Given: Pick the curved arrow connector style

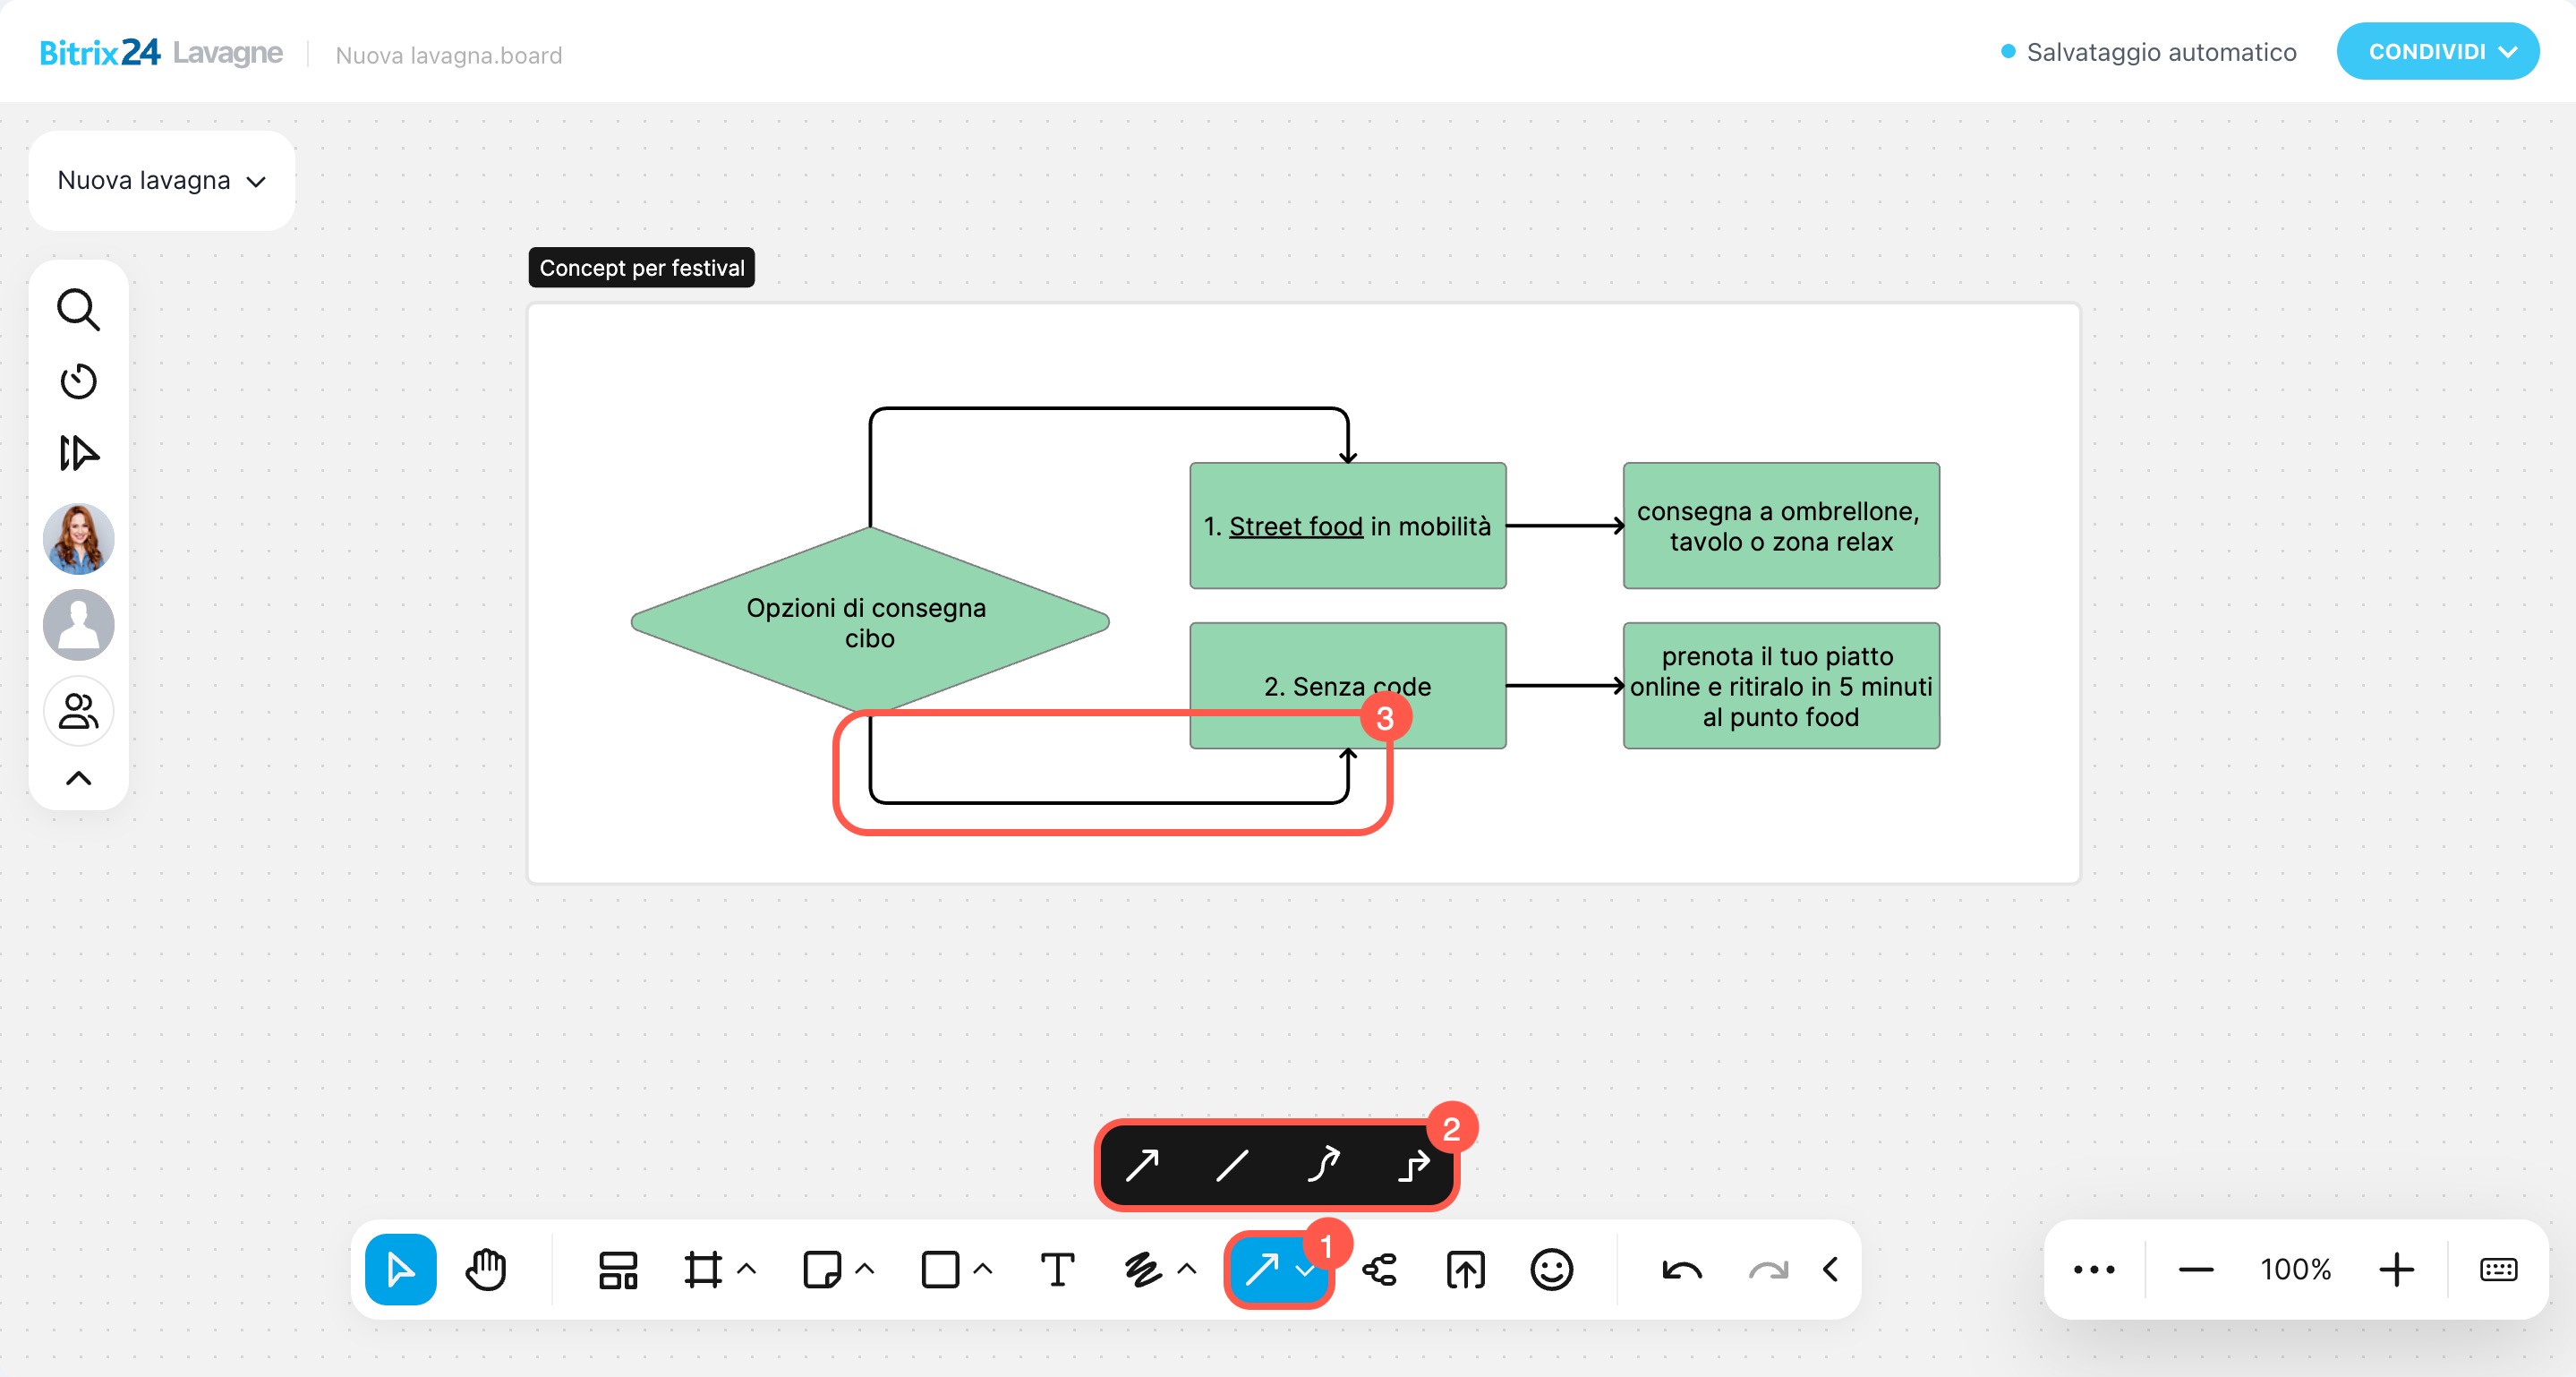Looking at the screenshot, I should click(x=1323, y=1165).
